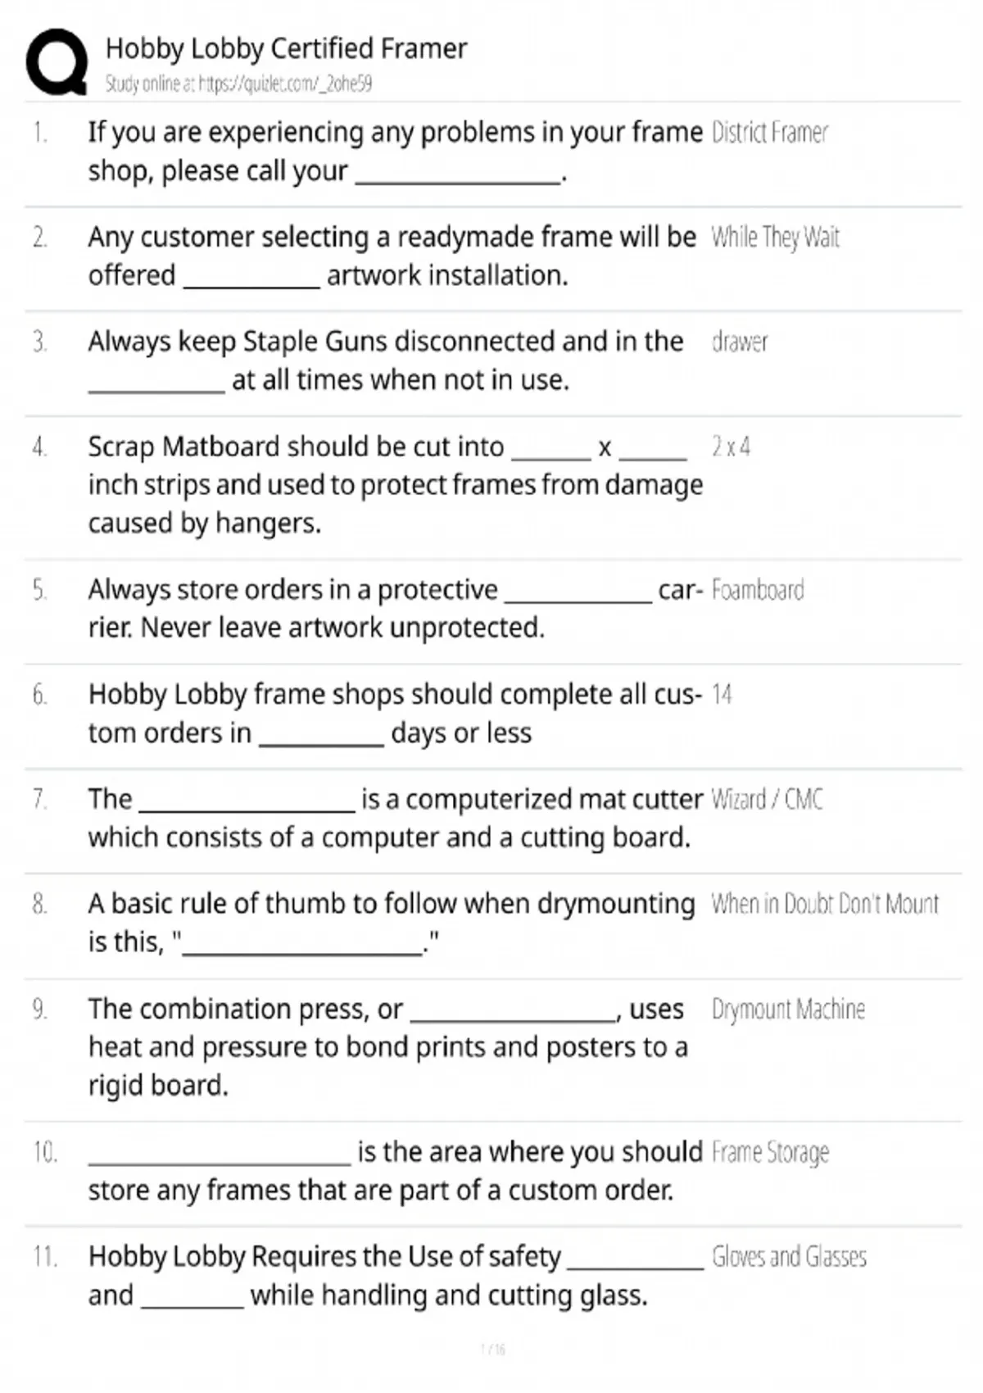The height and width of the screenshot is (1393, 983).
Task: Open the quizlet.com study link
Action: click(238, 84)
